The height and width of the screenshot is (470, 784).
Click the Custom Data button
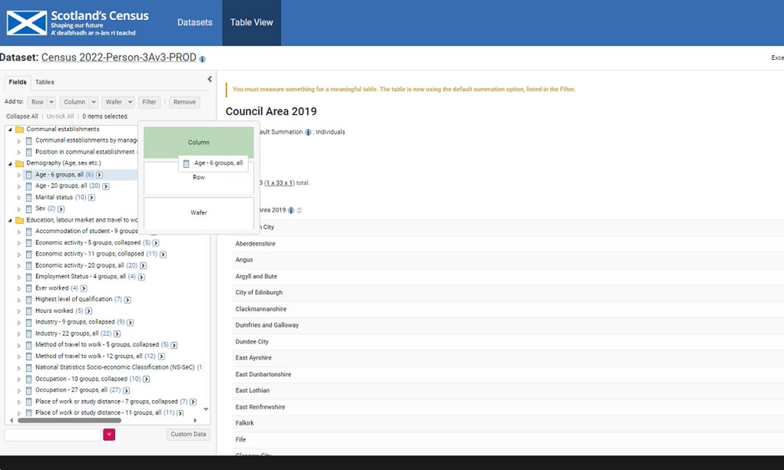[188, 434]
